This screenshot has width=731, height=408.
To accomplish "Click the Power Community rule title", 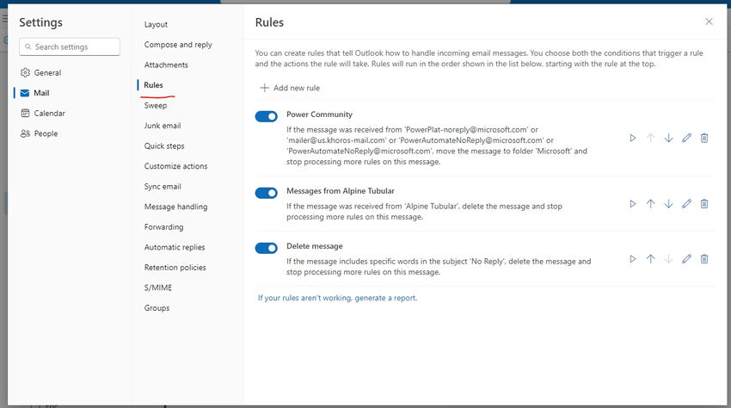I will point(319,114).
